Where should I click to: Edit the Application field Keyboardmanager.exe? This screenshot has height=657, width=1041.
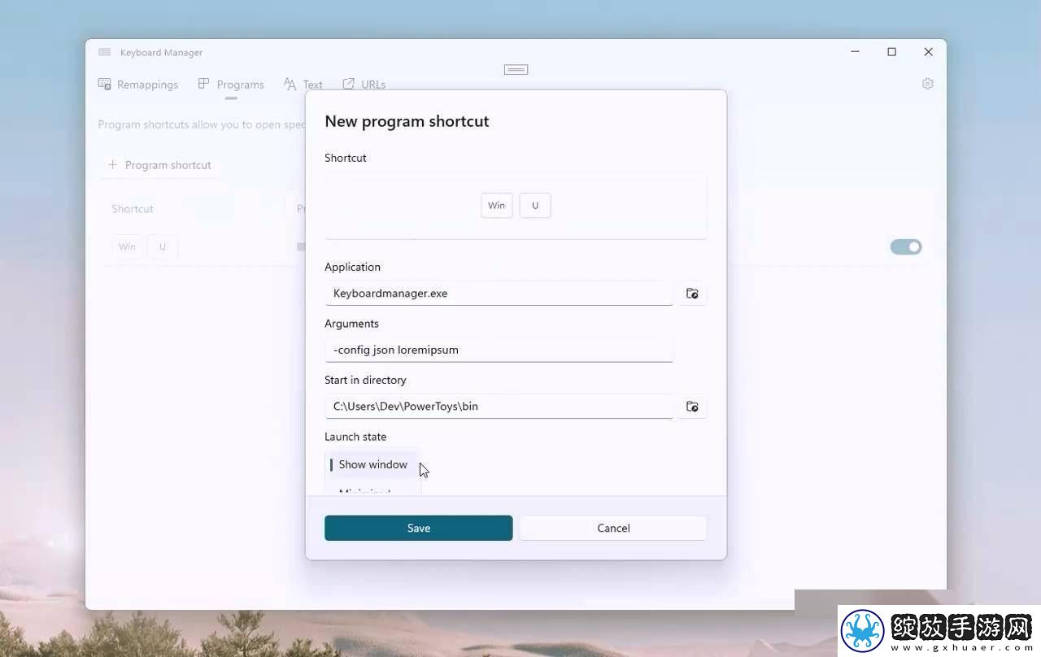(x=499, y=294)
